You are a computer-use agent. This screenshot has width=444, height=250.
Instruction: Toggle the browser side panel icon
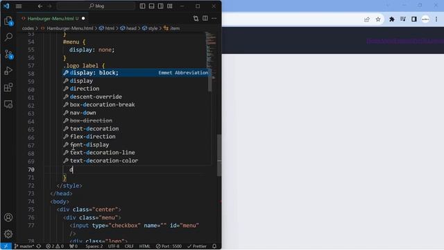click(414, 19)
